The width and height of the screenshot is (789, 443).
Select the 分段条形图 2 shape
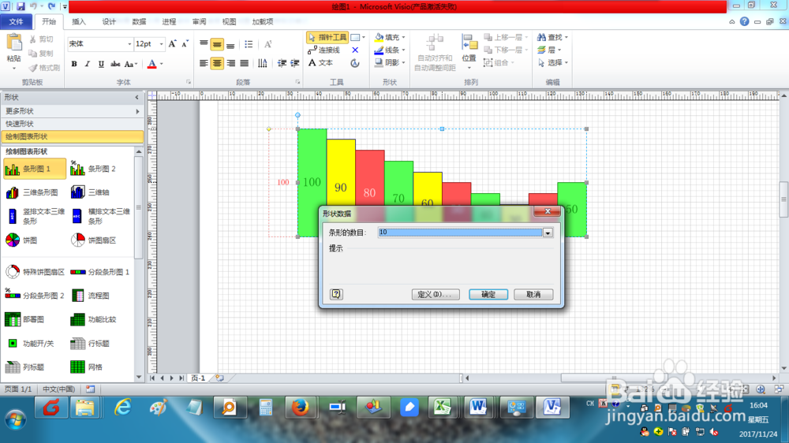tap(35, 295)
